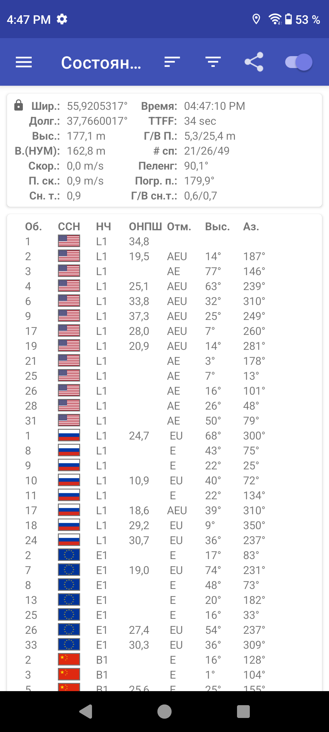The height and width of the screenshot is (732, 329).
Task: Tap the ССН column header
Action: tap(69, 227)
